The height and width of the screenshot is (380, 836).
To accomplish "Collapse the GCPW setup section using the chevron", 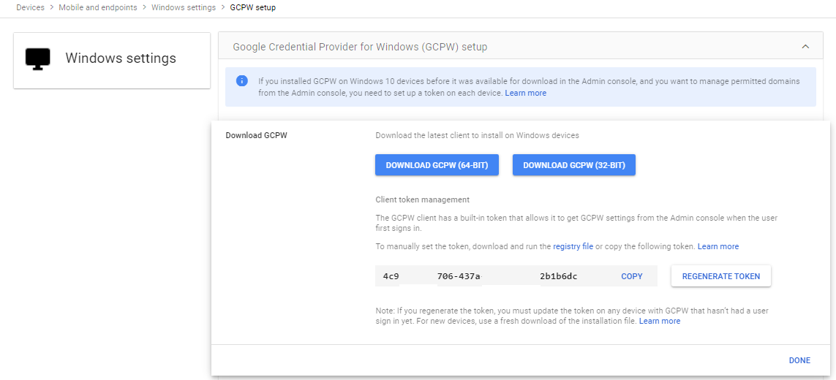I will (805, 47).
